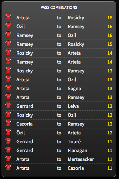
Task: Click the Liverpool shirt icon beside Gerrard to Flanagan
Action: coord(8,150)
